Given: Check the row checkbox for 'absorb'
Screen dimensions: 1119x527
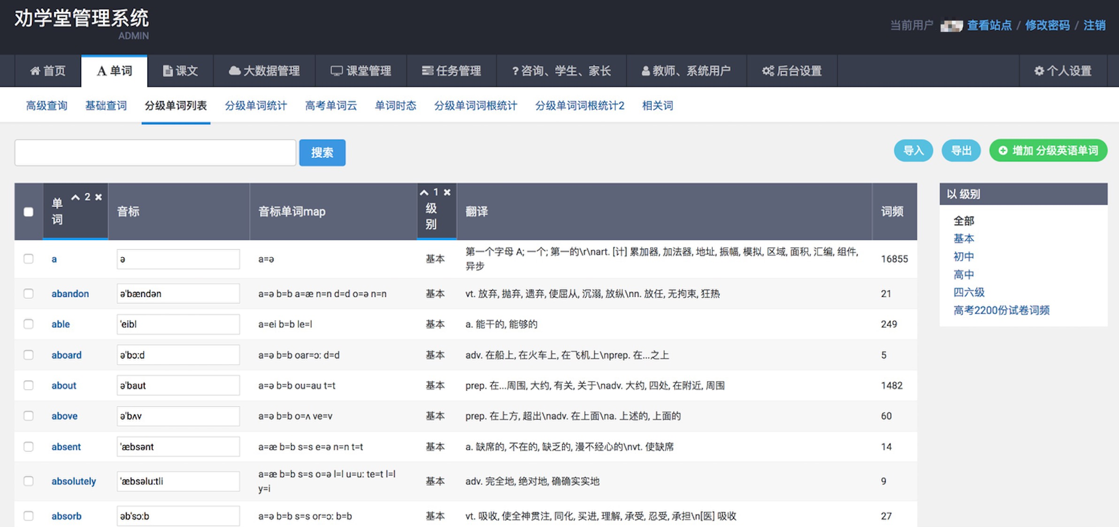Looking at the screenshot, I should (x=29, y=516).
